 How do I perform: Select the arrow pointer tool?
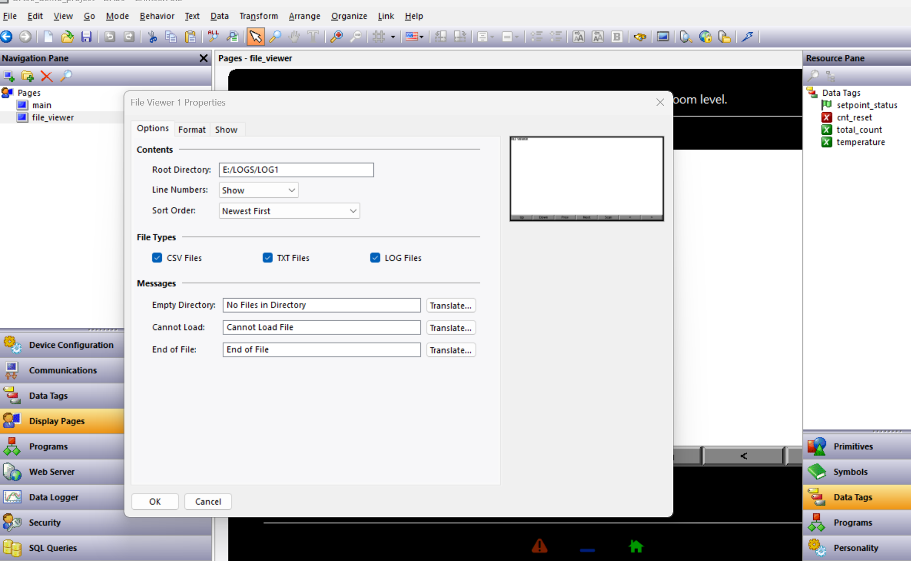click(x=255, y=37)
